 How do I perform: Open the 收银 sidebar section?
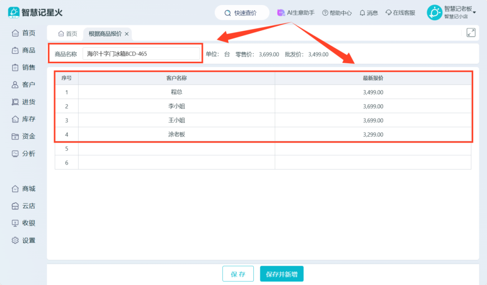pyautogui.click(x=23, y=223)
